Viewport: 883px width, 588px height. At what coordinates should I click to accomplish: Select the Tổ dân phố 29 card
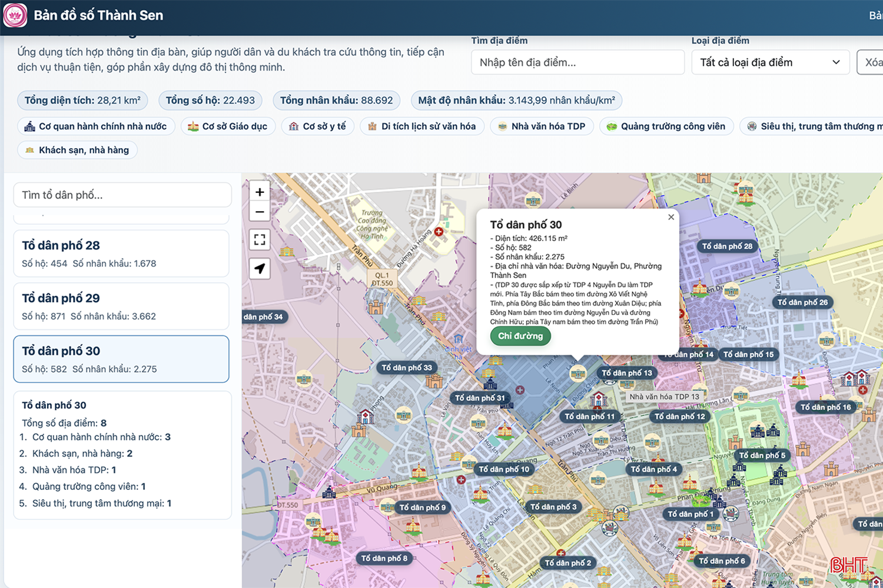121,306
